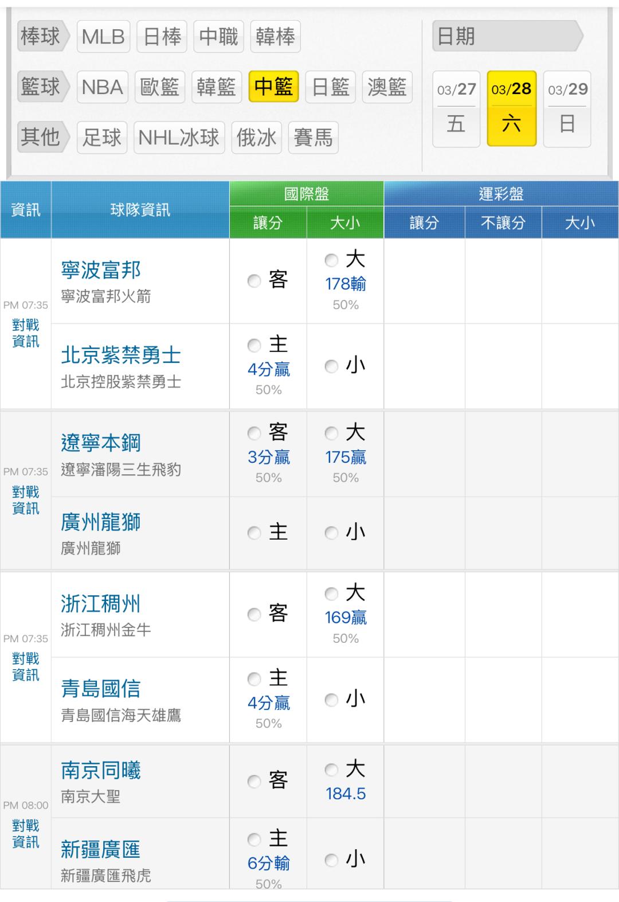
Task: Open the 賽馬 horse racing tab
Action: point(313,138)
